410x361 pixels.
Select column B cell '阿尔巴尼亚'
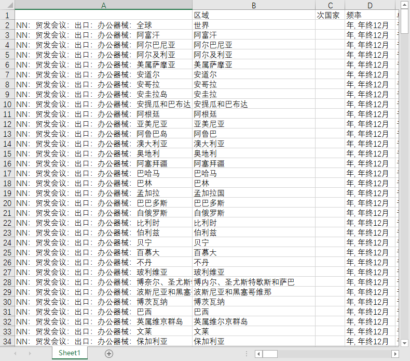click(254, 45)
